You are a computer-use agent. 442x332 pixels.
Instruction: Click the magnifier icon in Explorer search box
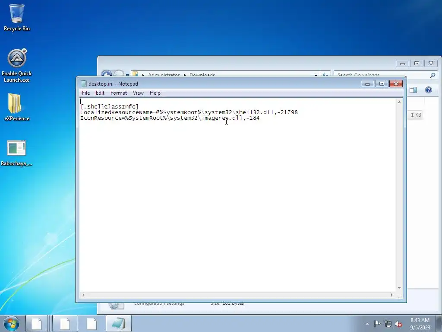[433, 75]
